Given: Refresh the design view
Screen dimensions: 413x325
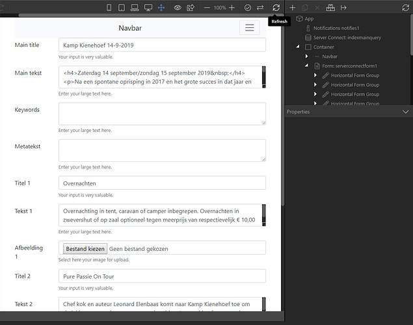Looking at the screenshot, I should click(276, 8).
